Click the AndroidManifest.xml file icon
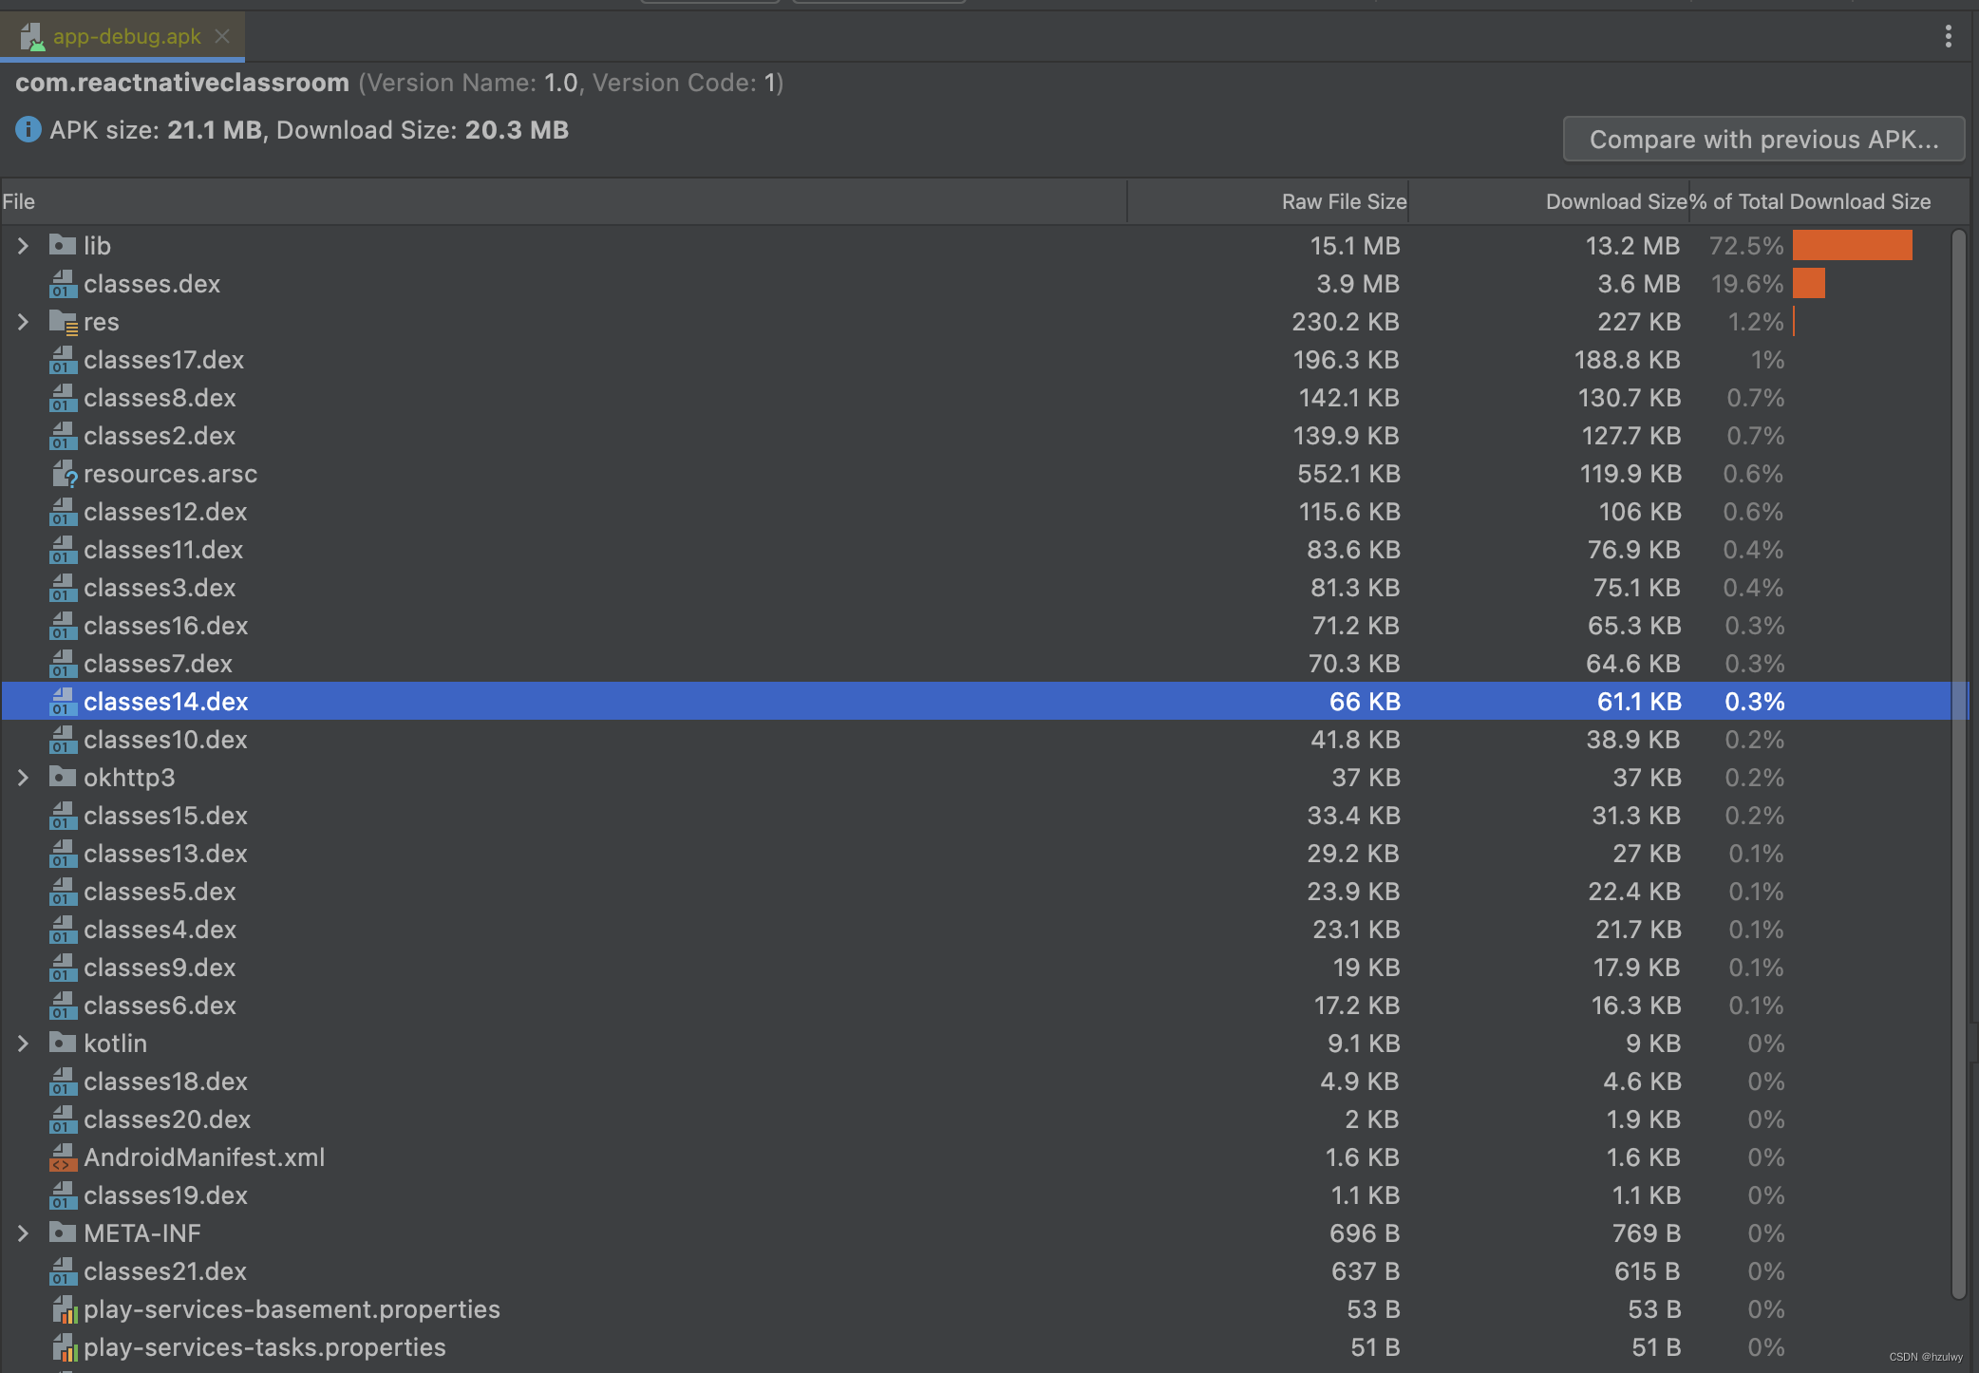Image resolution: width=1979 pixels, height=1373 pixels. click(x=63, y=1157)
